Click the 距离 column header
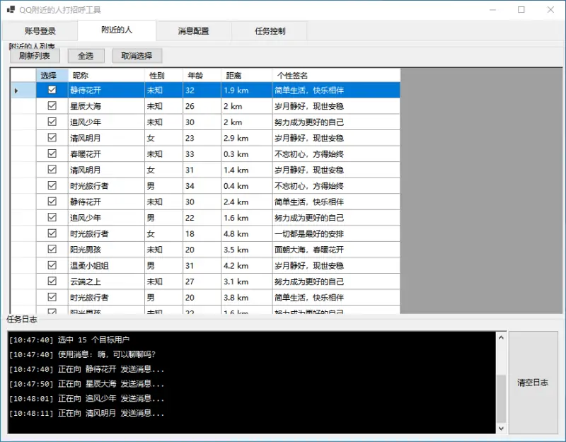The height and width of the screenshot is (442, 566). pyautogui.click(x=246, y=75)
